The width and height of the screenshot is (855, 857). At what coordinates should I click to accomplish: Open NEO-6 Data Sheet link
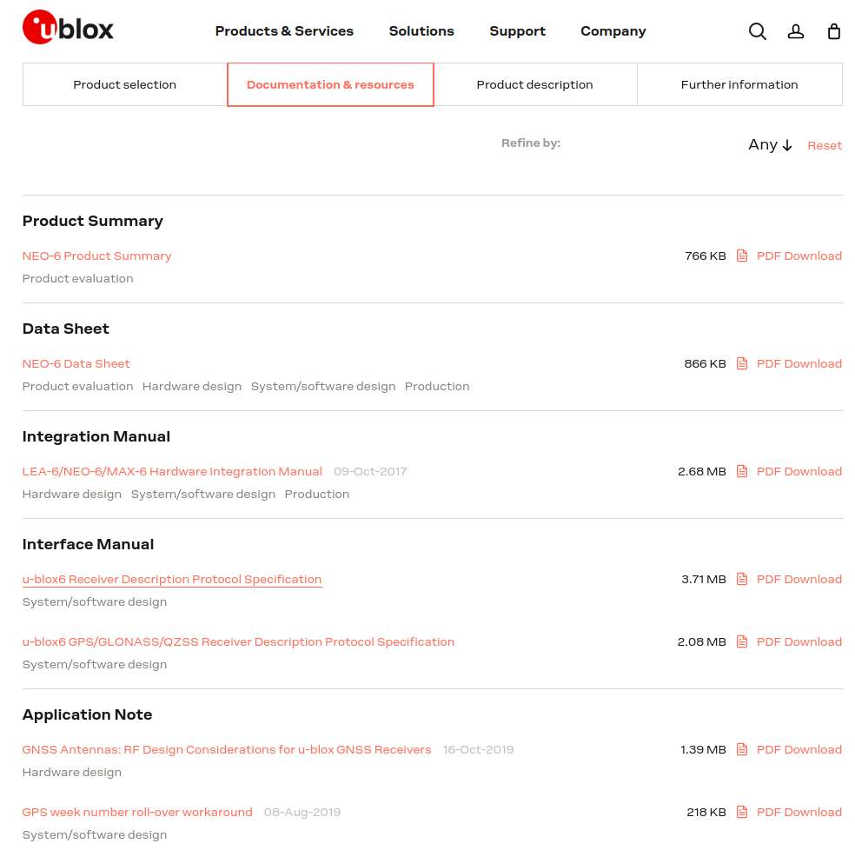click(x=76, y=363)
